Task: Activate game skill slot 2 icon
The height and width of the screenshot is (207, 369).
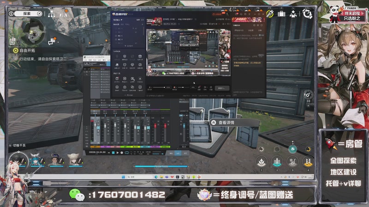Action: tap(277, 161)
